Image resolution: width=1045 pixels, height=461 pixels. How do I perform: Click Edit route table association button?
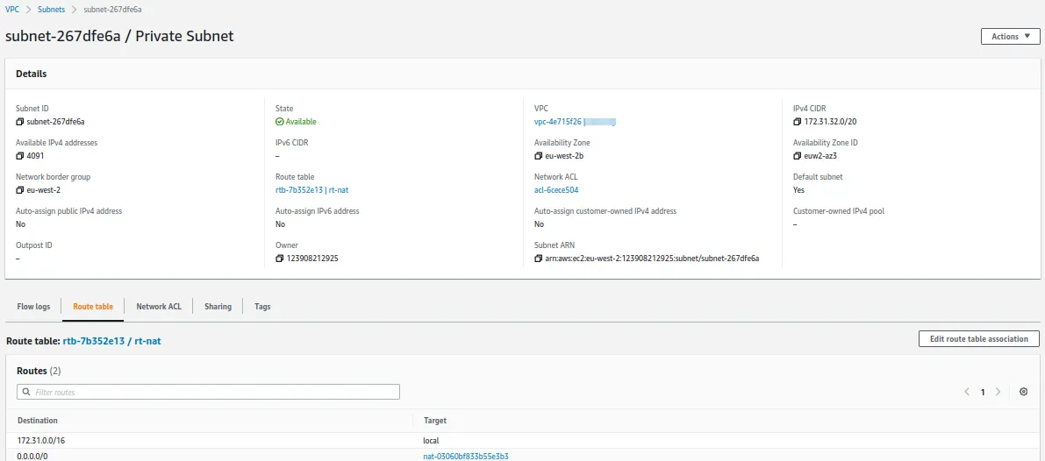tap(978, 339)
